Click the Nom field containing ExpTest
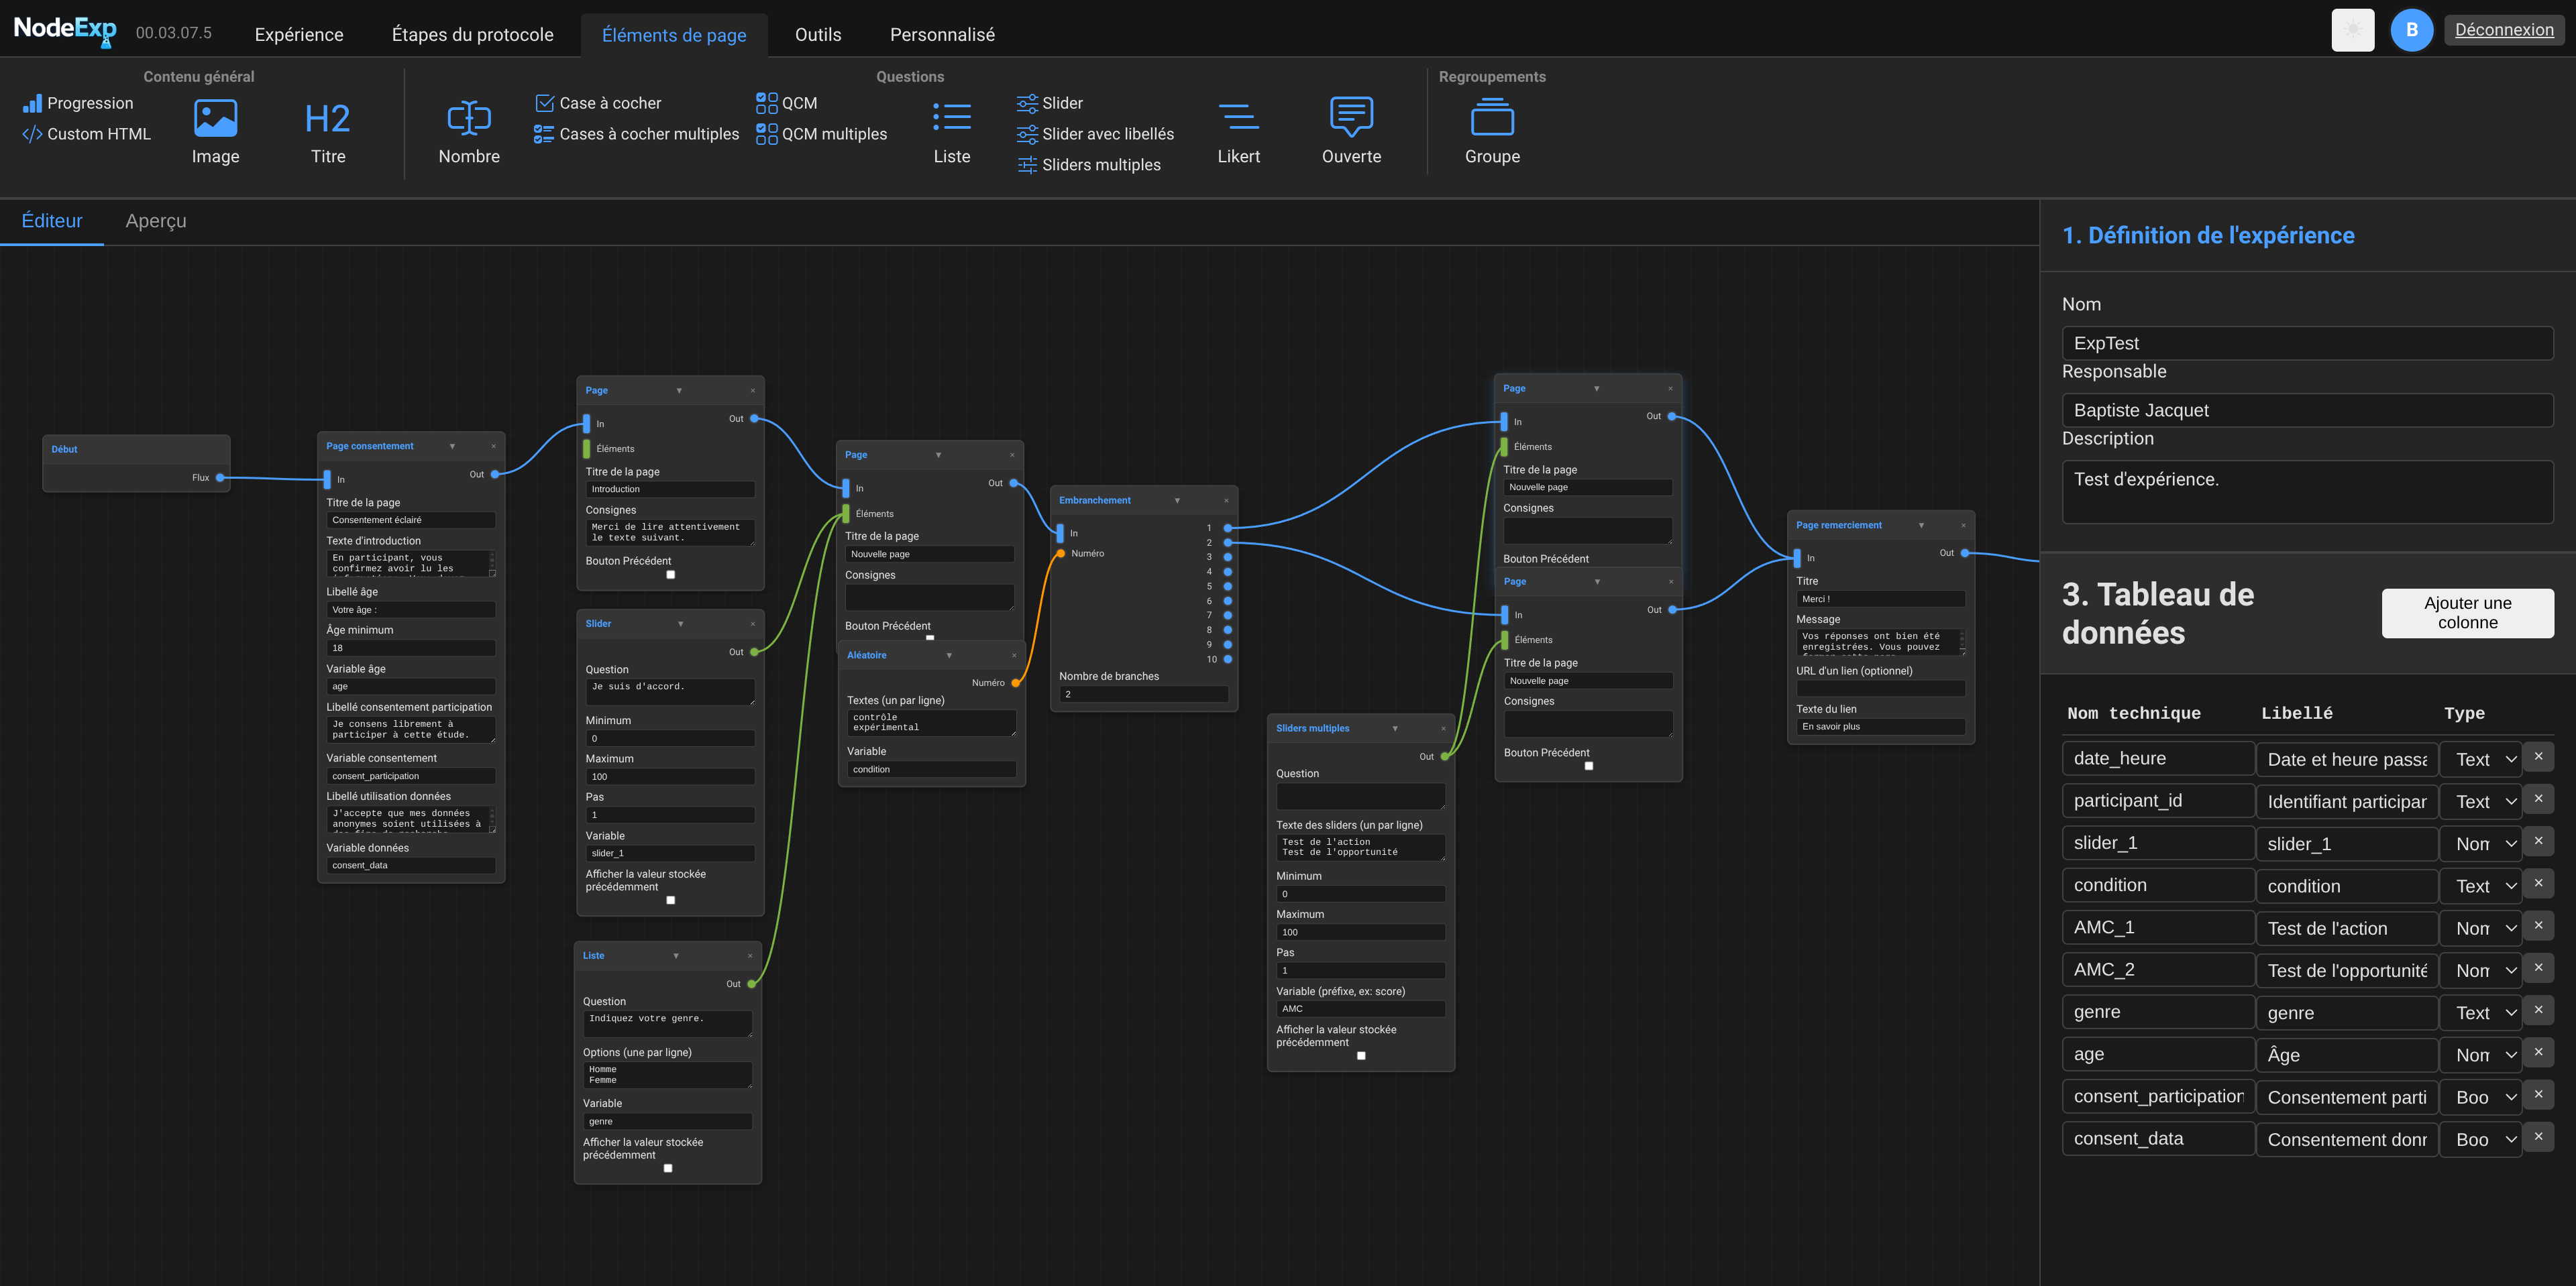 [x=2306, y=344]
